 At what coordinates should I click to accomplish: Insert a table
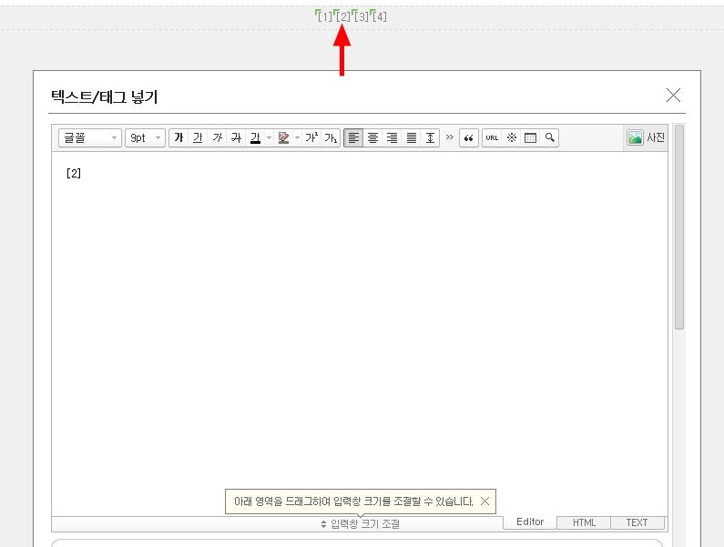click(530, 137)
